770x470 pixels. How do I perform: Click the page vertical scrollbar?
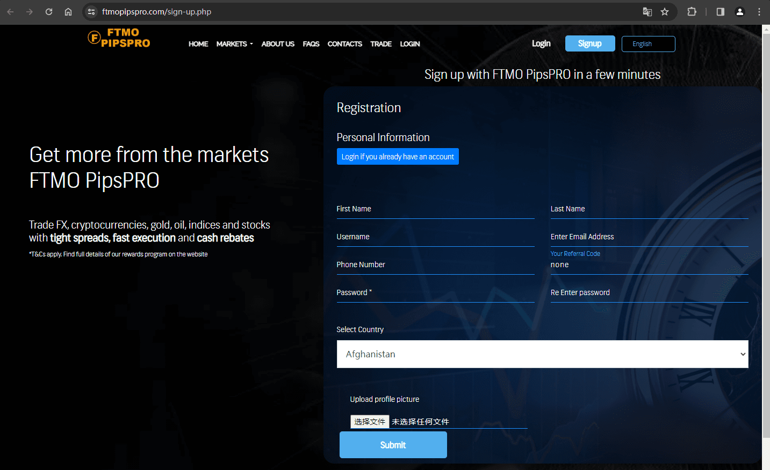pyautogui.click(x=766, y=236)
